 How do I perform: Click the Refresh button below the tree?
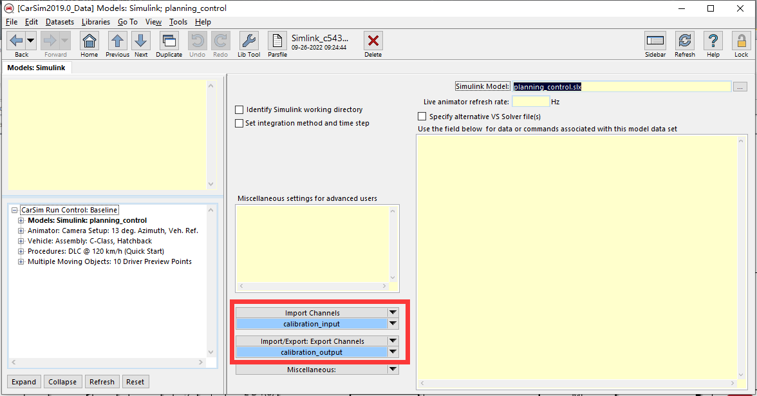tap(102, 381)
